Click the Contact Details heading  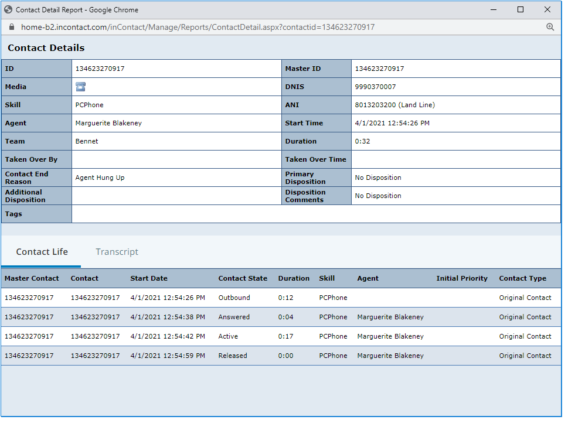(46, 48)
